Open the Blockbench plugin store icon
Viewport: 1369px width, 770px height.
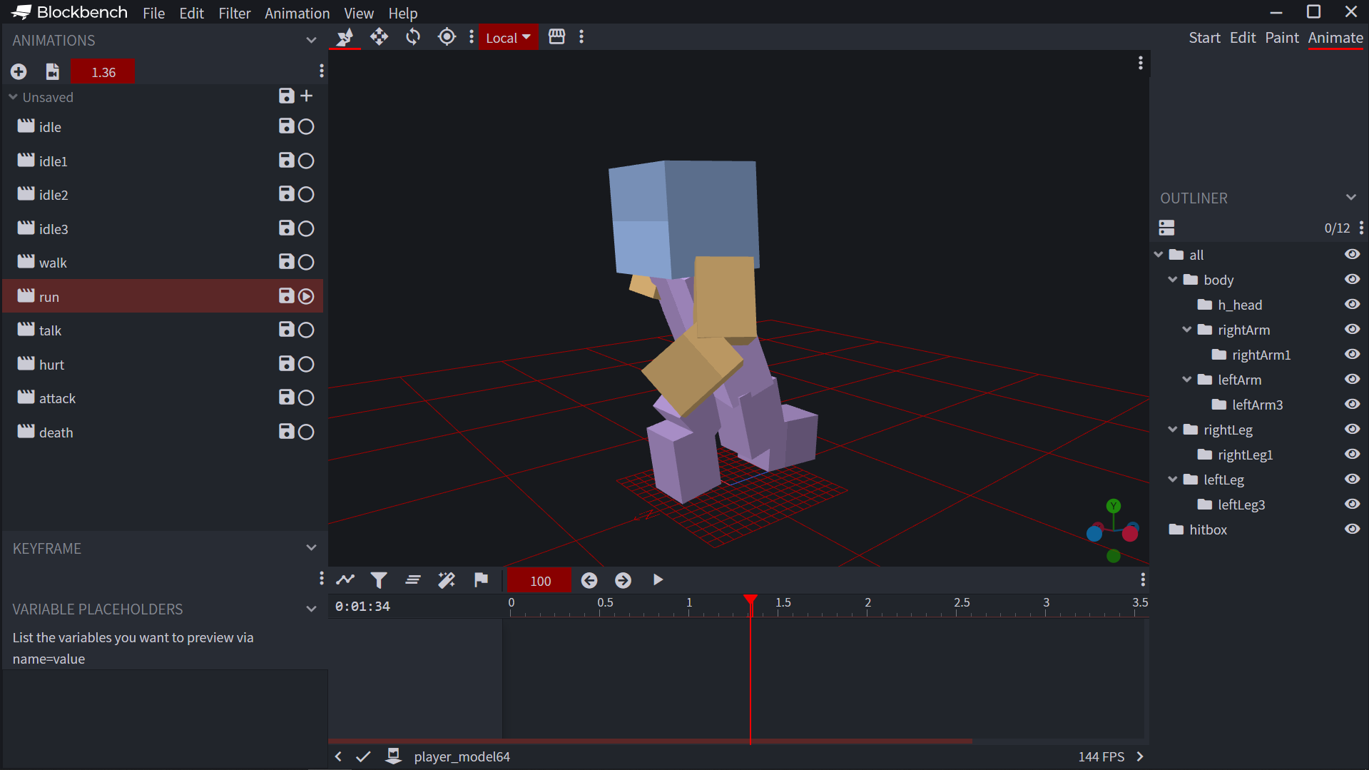click(556, 36)
